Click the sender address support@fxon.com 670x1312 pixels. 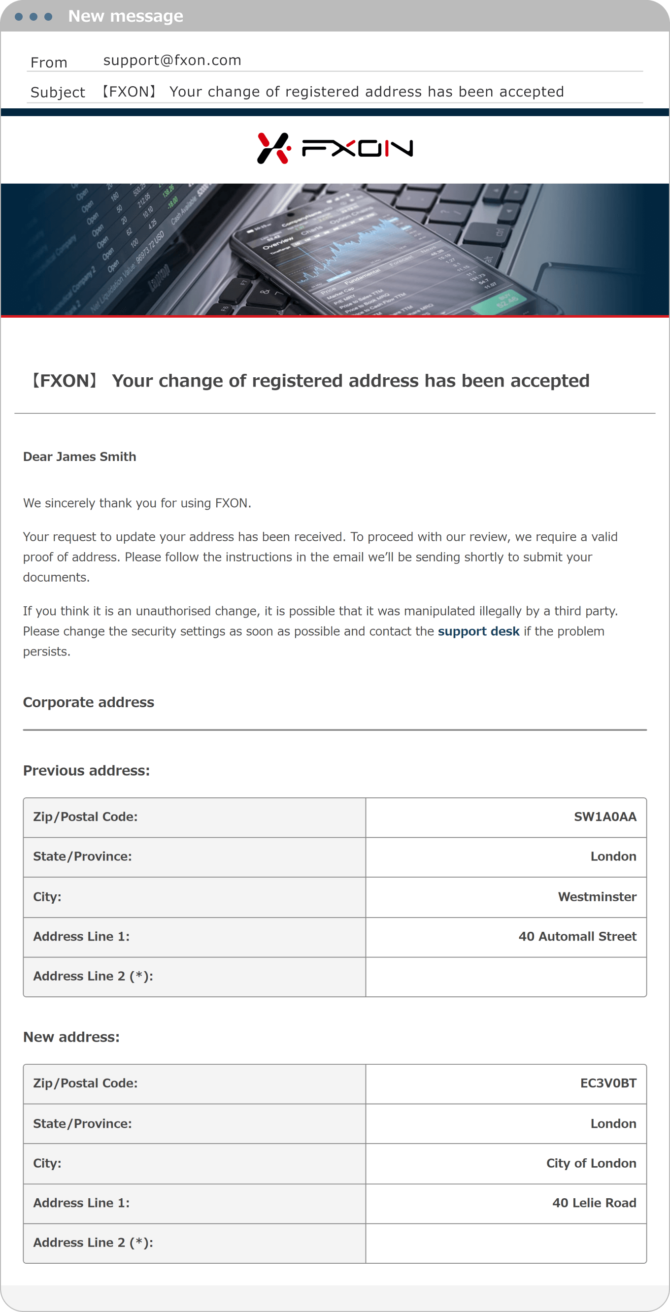tap(172, 60)
